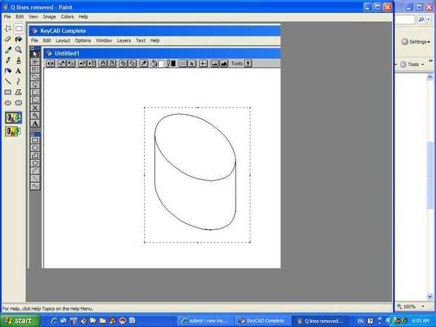Click the white color swatch on KeyCAD toolbar

tap(162, 64)
